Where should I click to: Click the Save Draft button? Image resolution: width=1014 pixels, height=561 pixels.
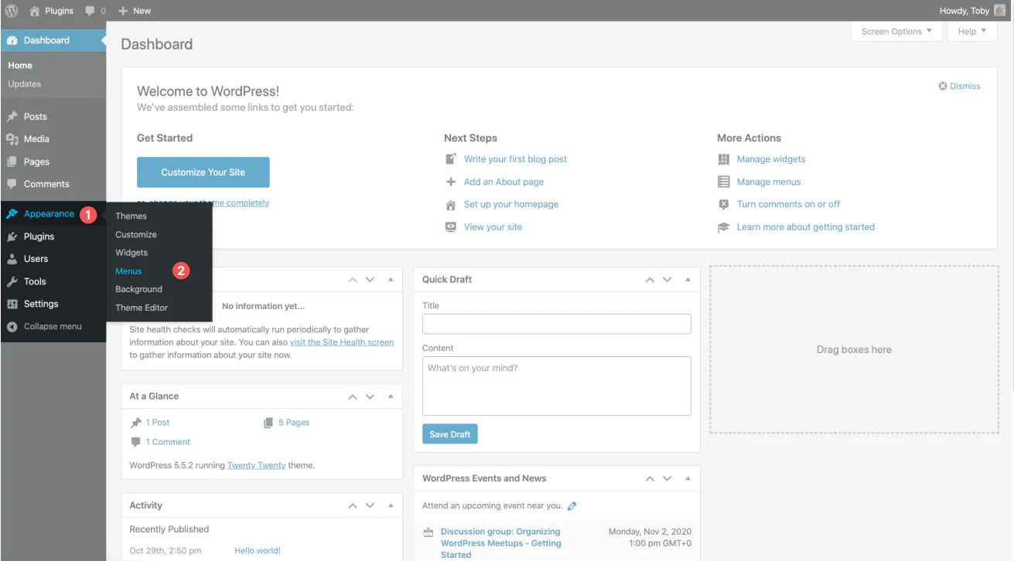coord(450,434)
